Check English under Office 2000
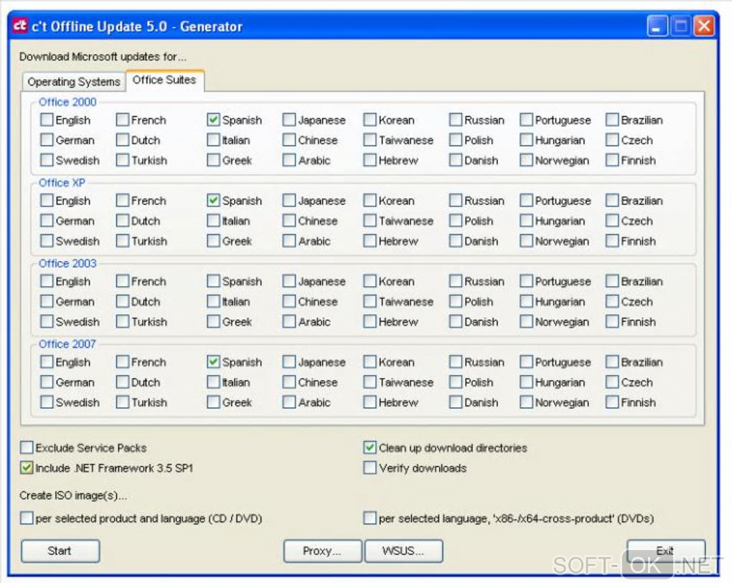Image resolution: width=732 pixels, height=583 pixels. pos(47,120)
